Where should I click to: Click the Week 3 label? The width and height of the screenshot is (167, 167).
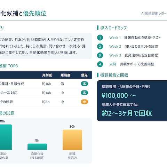(115, 55)
